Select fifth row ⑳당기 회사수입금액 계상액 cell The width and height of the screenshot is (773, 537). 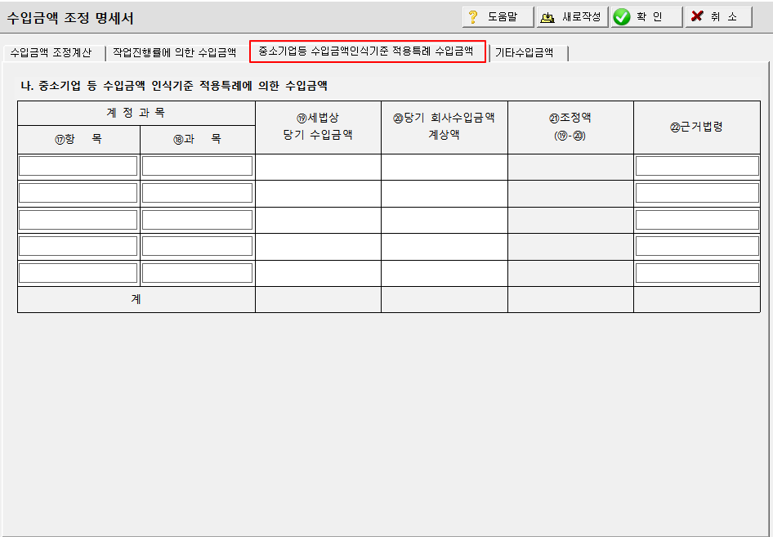pos(445,273)
